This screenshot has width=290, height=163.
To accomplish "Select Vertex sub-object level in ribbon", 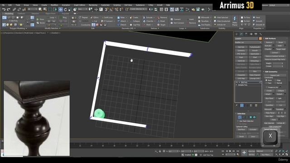I will pyautogui.click(x=4, y=18).
